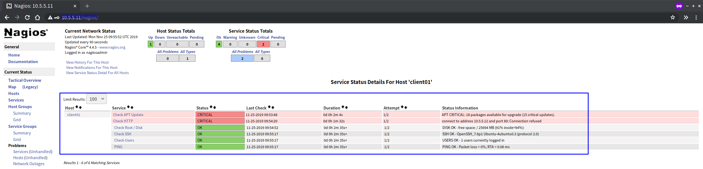
Task: Open Tactical Overview
Action: pos(25,80)
